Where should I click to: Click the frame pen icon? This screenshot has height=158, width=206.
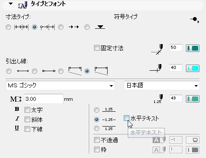click(x=159, y=150)
